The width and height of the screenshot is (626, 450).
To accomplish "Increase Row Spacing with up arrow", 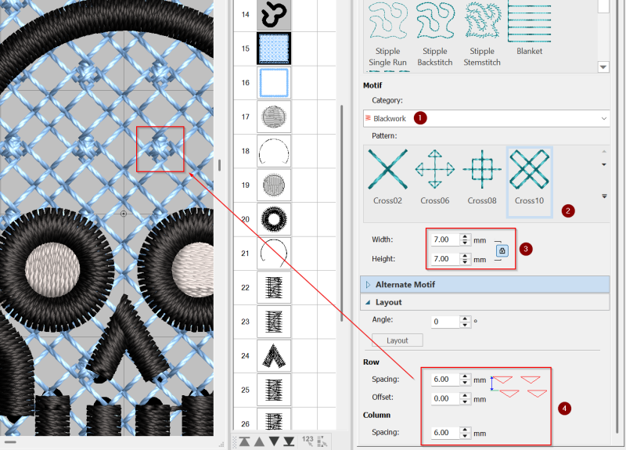I will 465,376.
